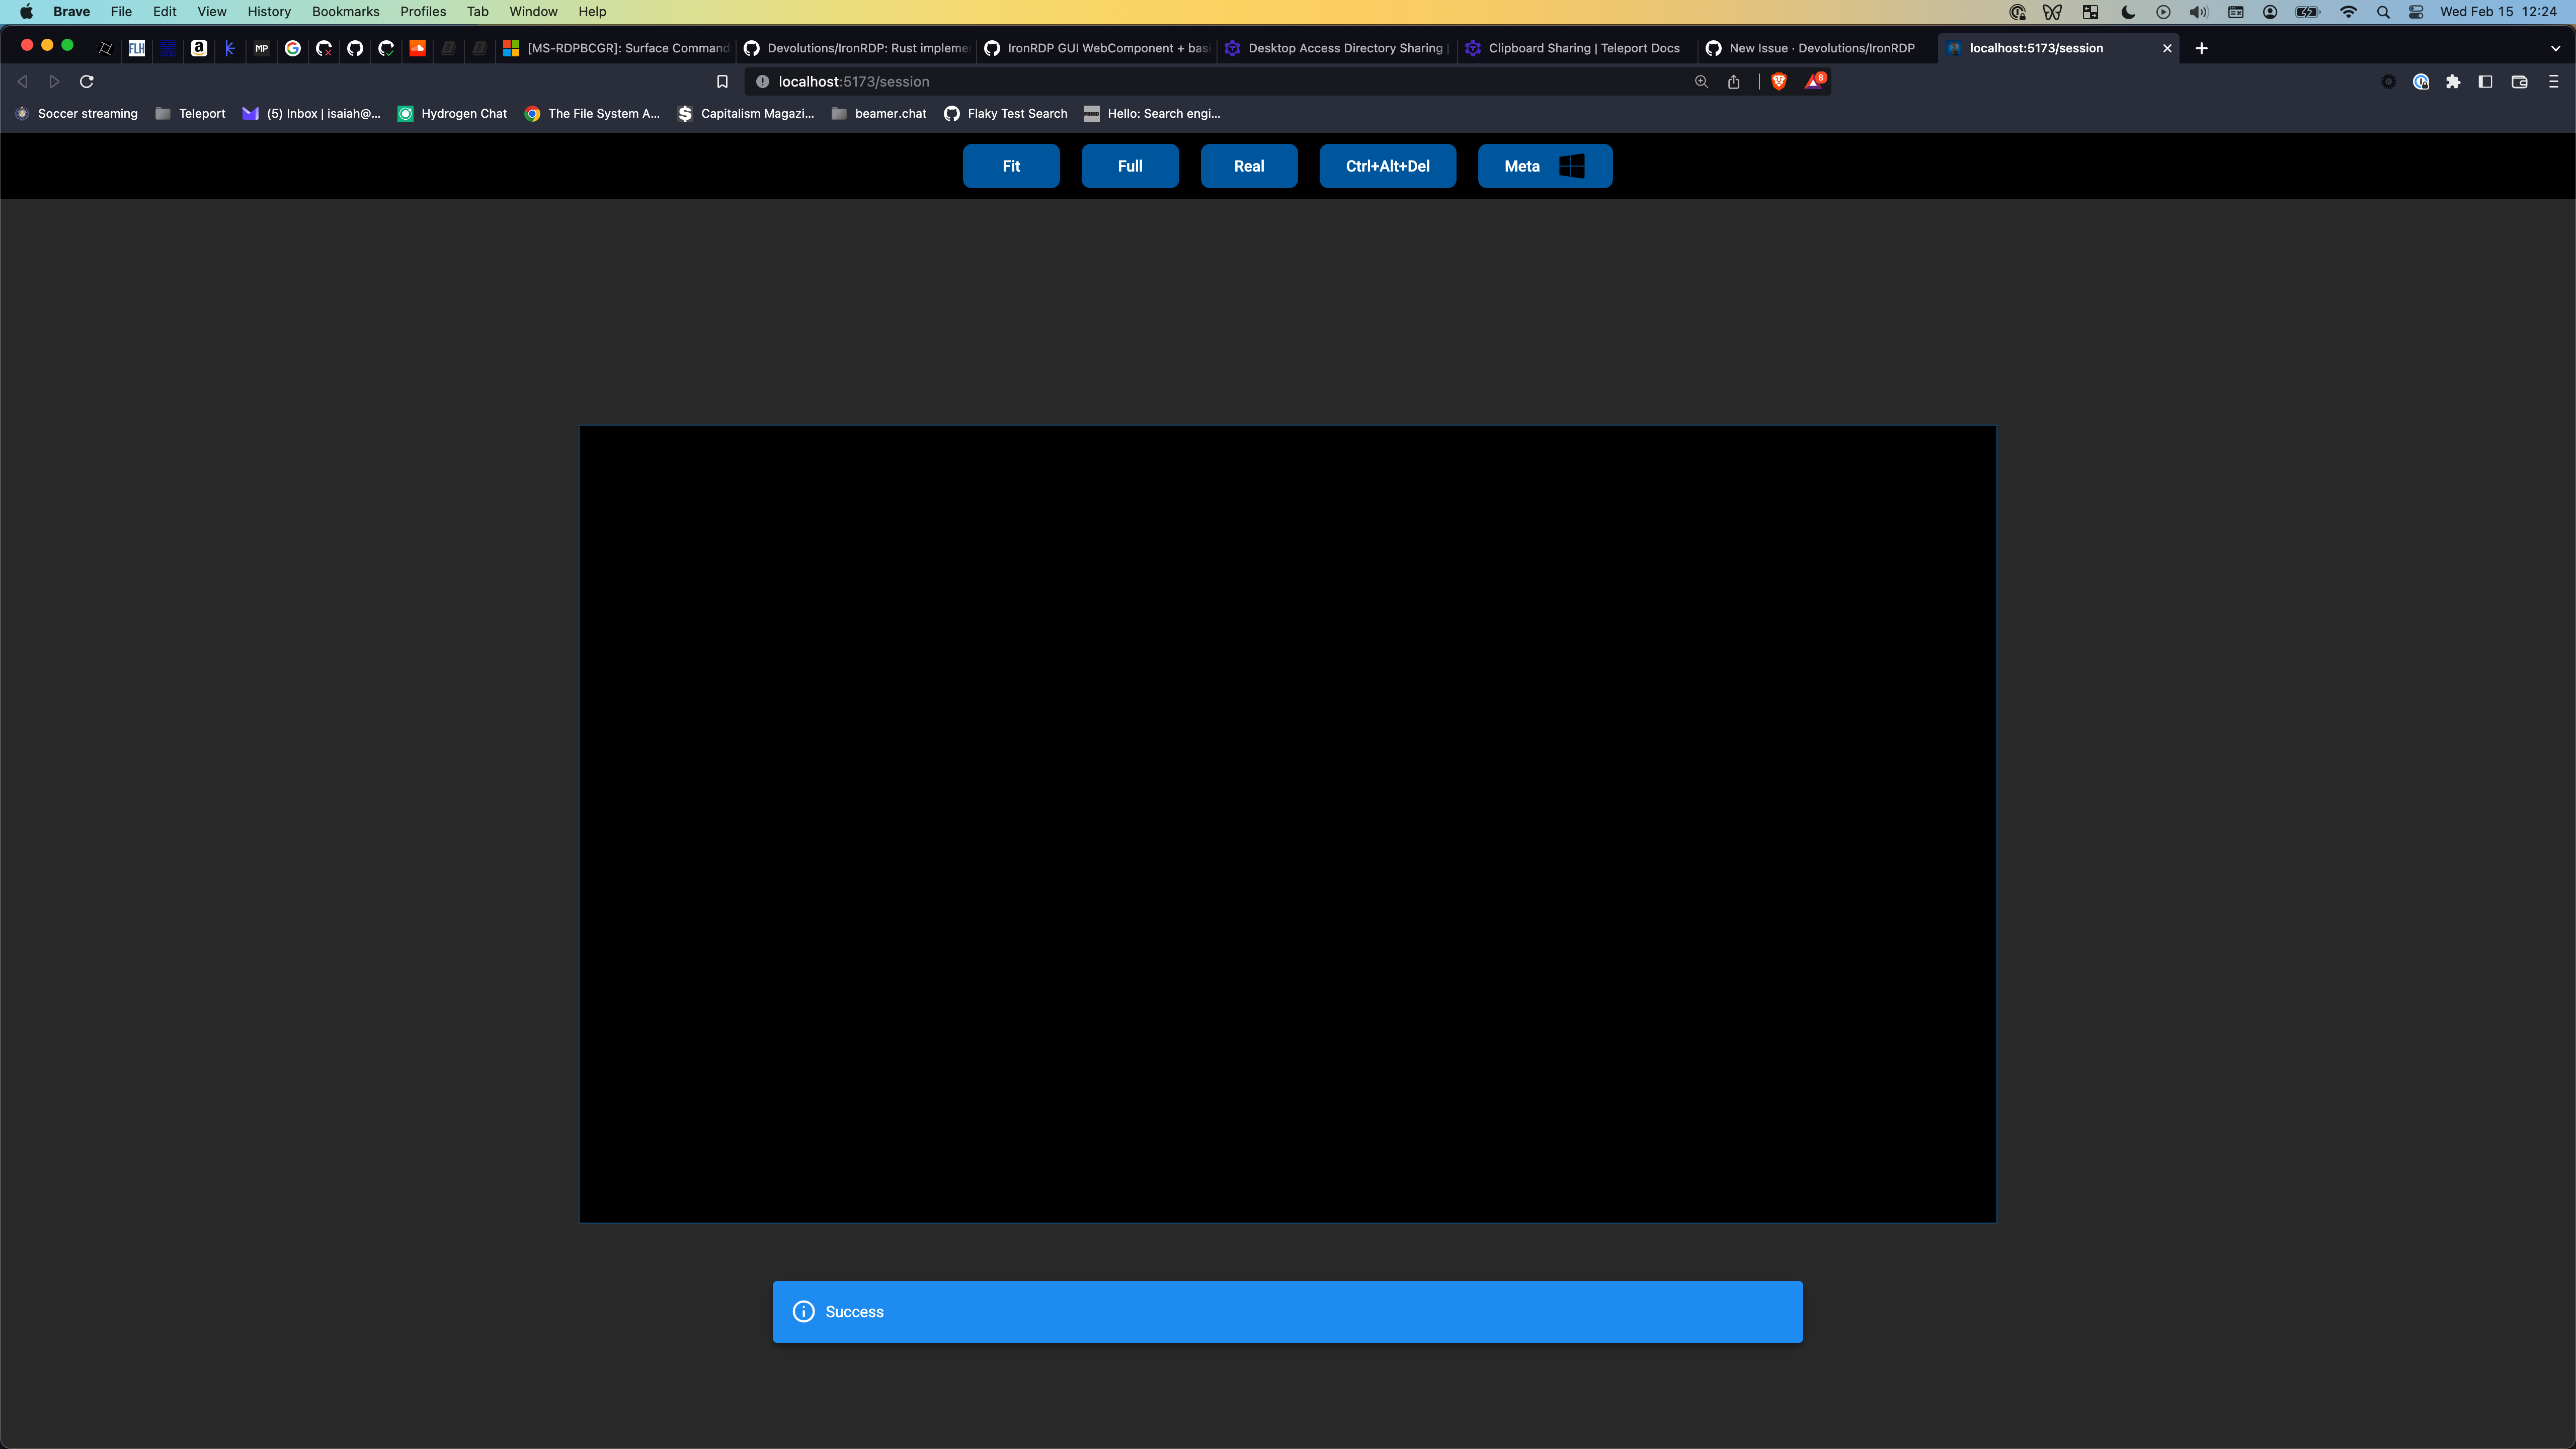This screenshot has width=2576, height=1449.
Task: Click the browser extensions puzzle icon
Action: point(2453,82)
